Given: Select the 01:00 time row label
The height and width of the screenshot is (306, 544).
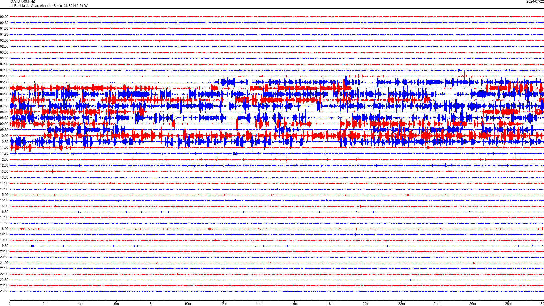Looking at the screenshot, I should pos(4,29).
